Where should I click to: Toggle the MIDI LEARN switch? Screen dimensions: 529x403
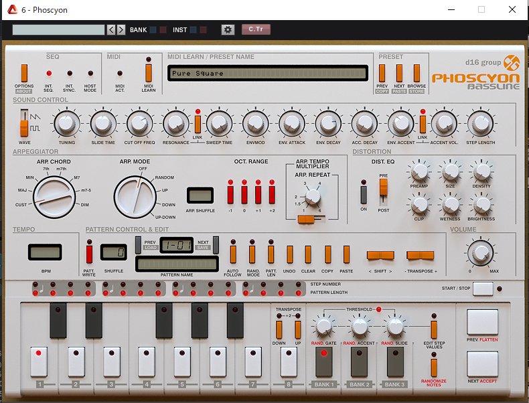point(149,72)
